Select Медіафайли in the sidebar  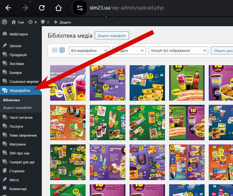pyautogui.click(x=20, y=91)
